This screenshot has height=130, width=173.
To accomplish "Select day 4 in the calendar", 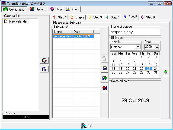I will [x=113, y=61].
